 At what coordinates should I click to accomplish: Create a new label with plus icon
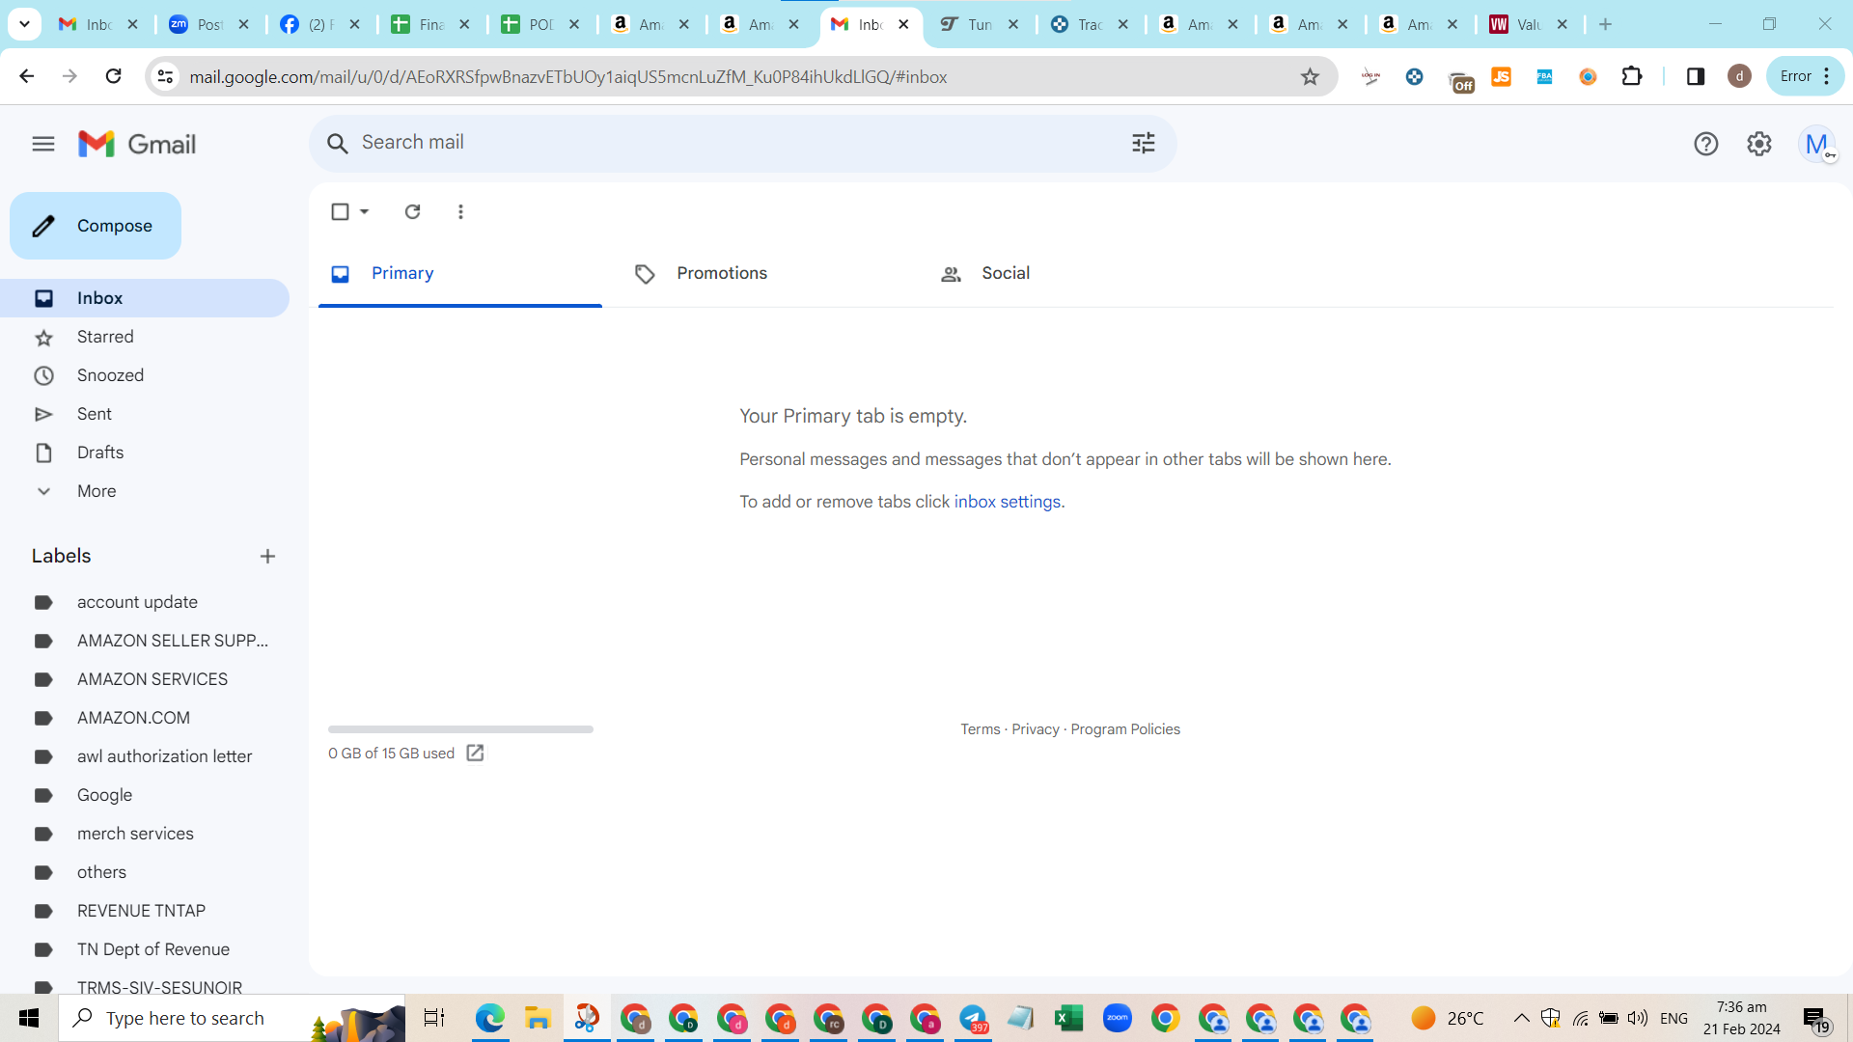[267, 556]
